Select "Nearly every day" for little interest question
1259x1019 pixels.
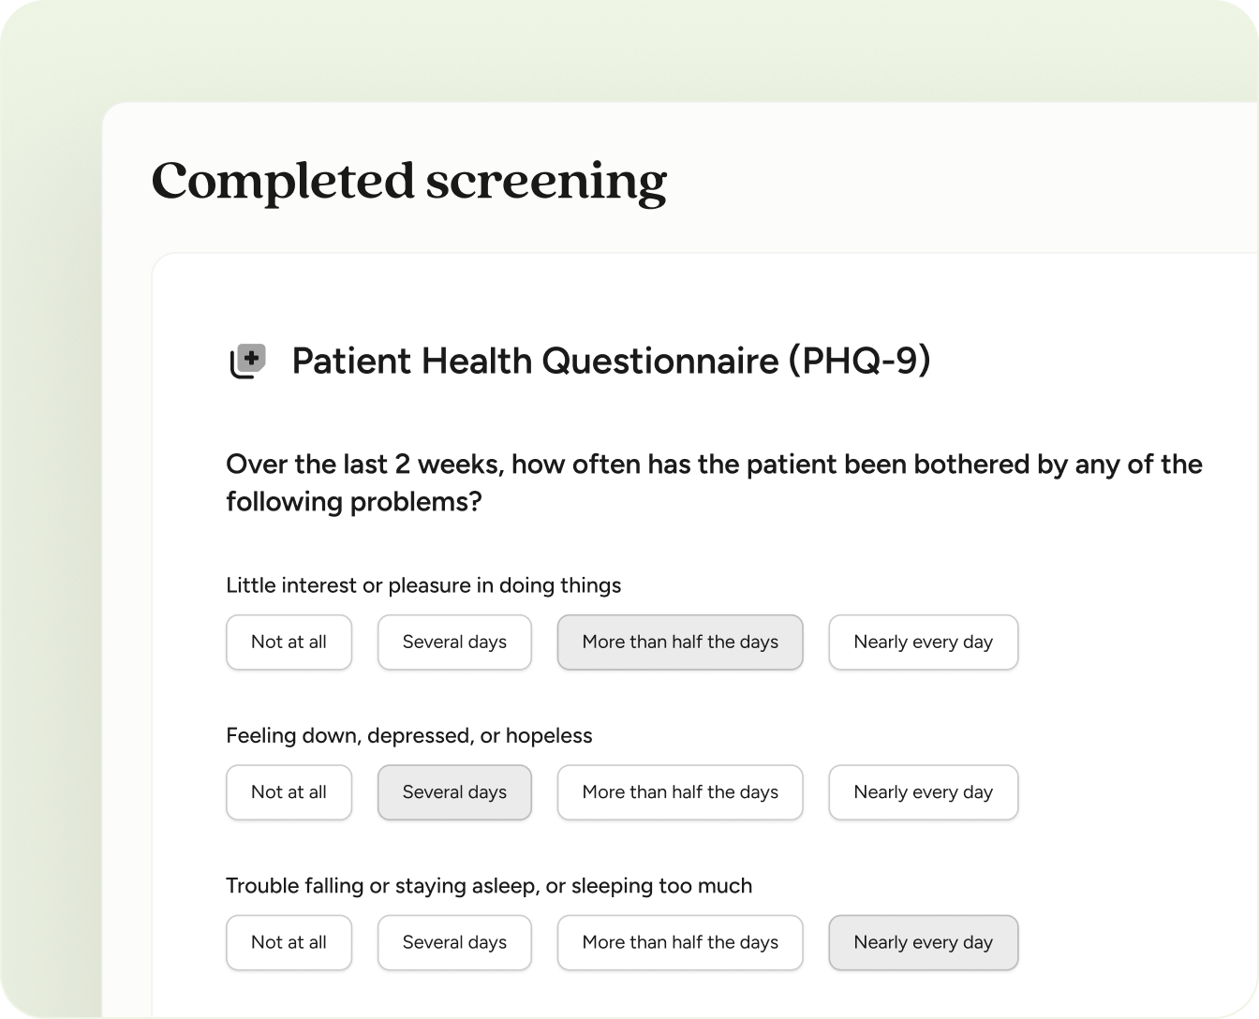point(923,642)
